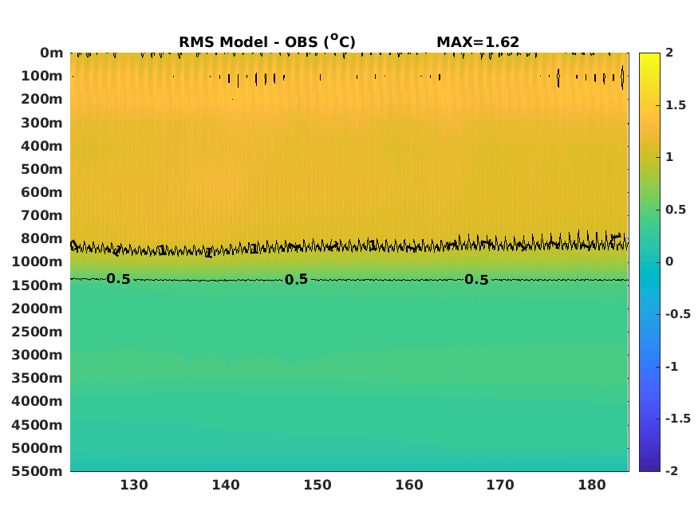Click the 140 x-axis tick label

click(226, 485)
